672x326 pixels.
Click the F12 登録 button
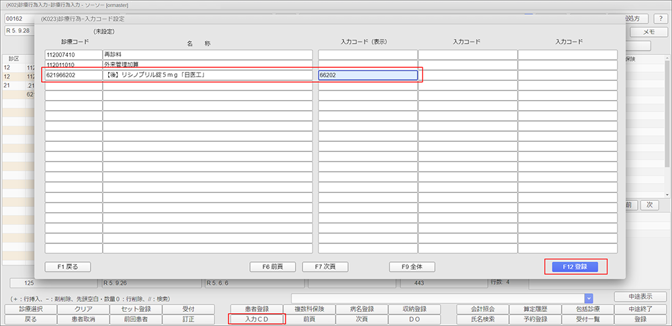click(575, 267)
